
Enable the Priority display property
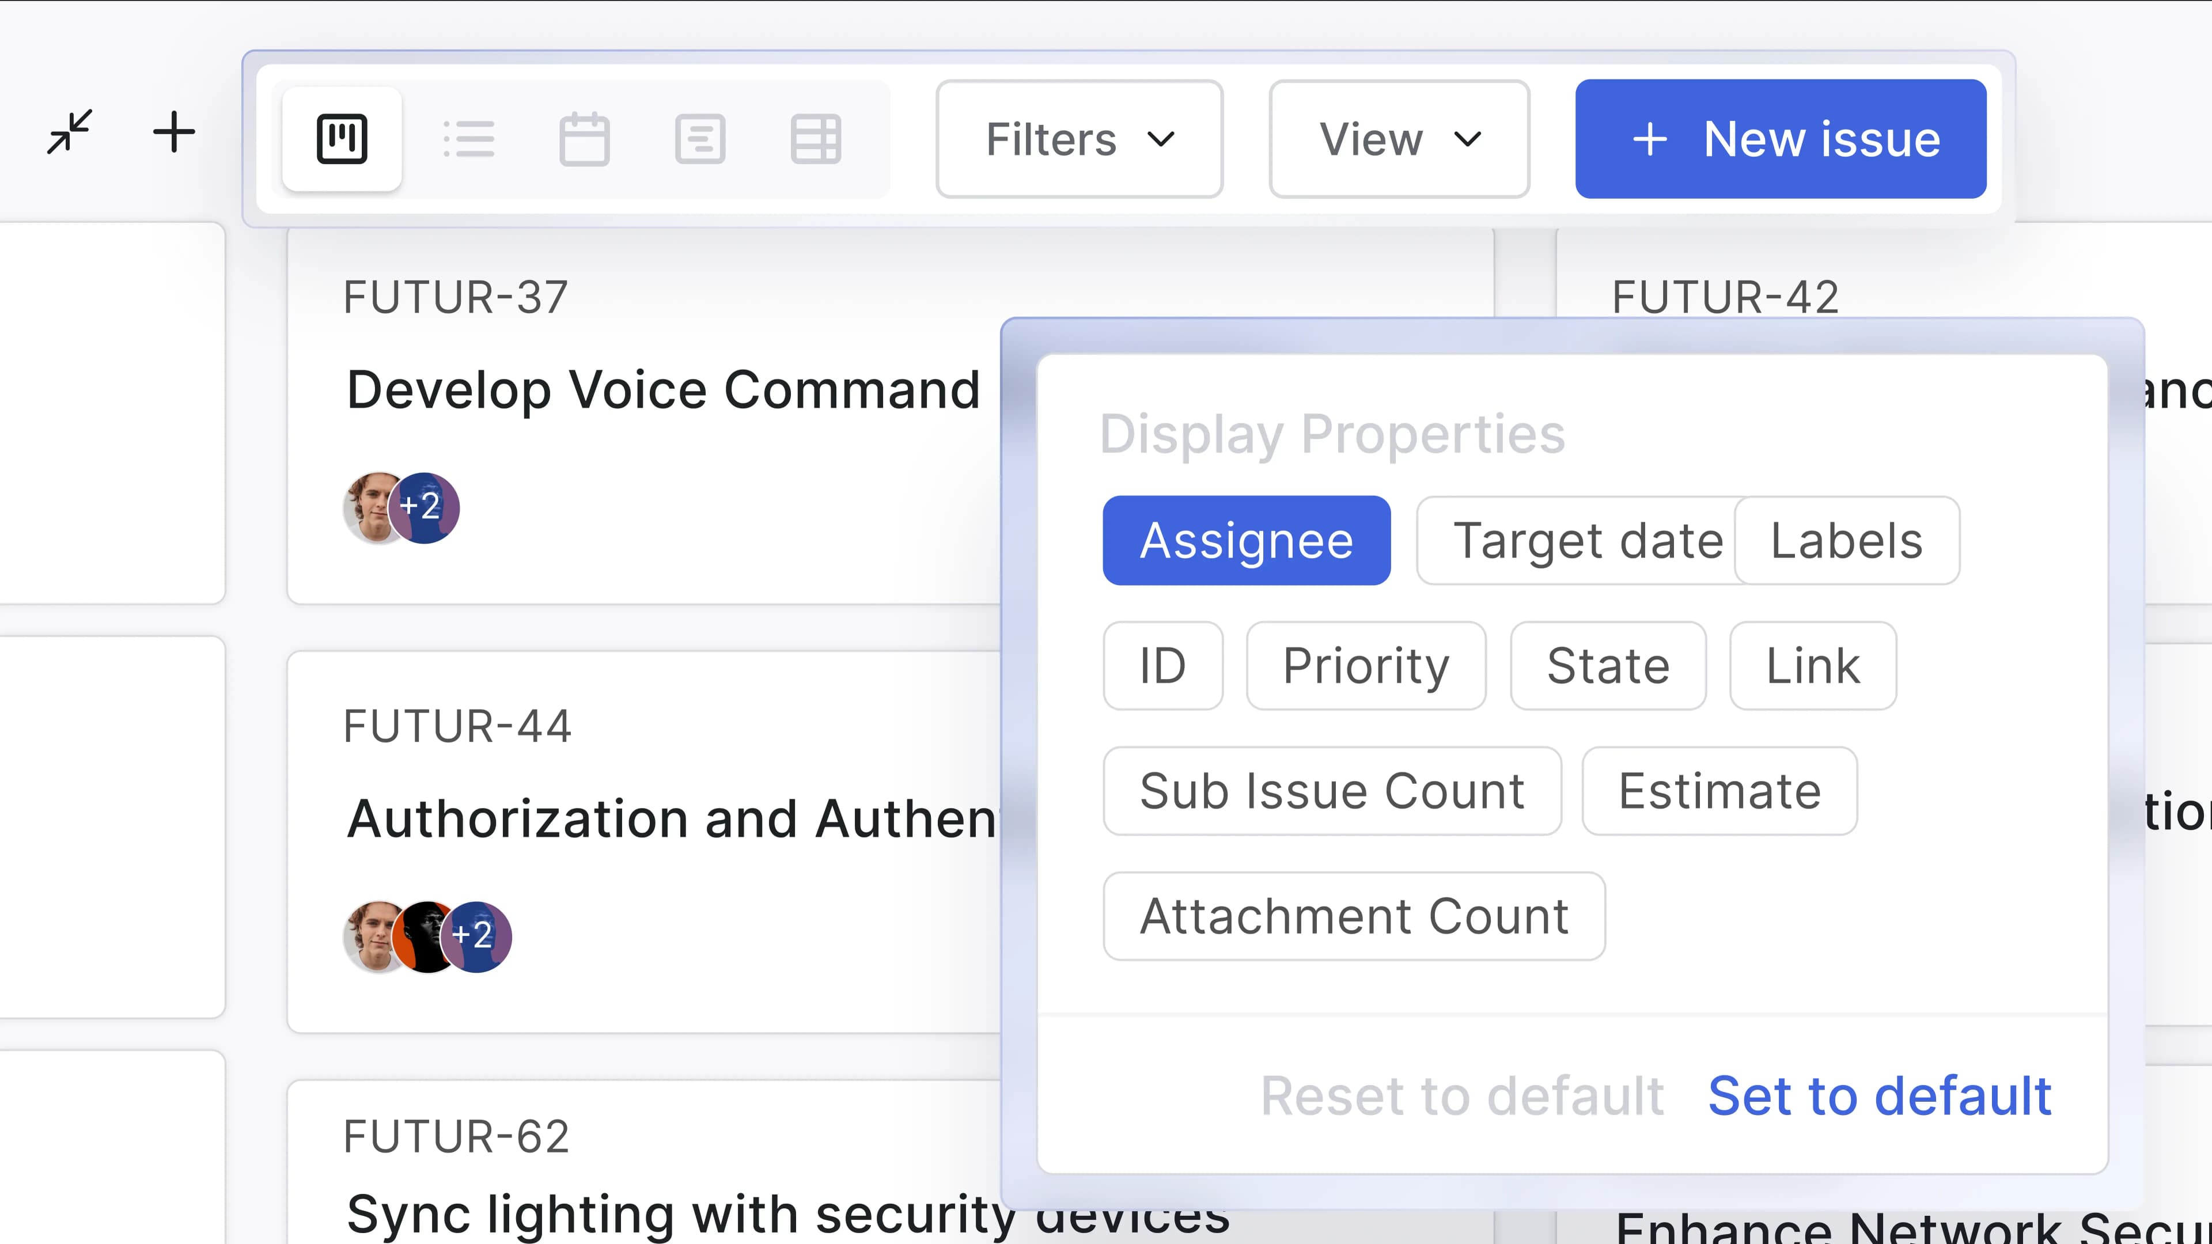tap(1365, 665)
